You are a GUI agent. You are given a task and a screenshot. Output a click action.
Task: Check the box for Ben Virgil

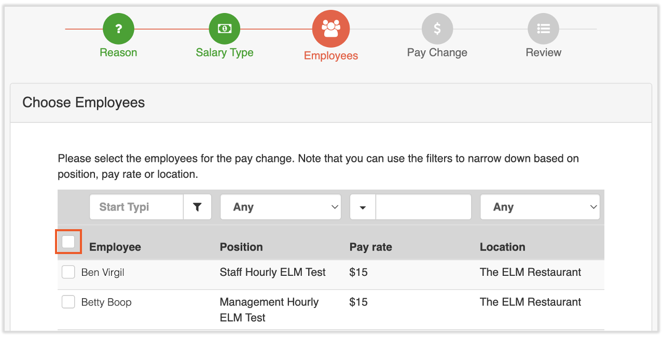68,272
